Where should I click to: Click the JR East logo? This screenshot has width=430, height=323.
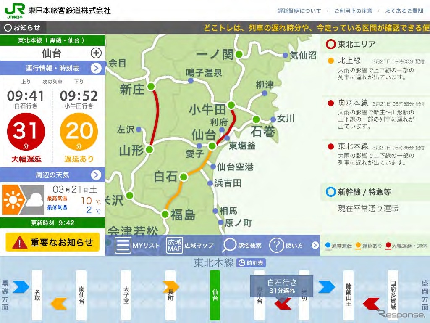(x=15, y=11)
